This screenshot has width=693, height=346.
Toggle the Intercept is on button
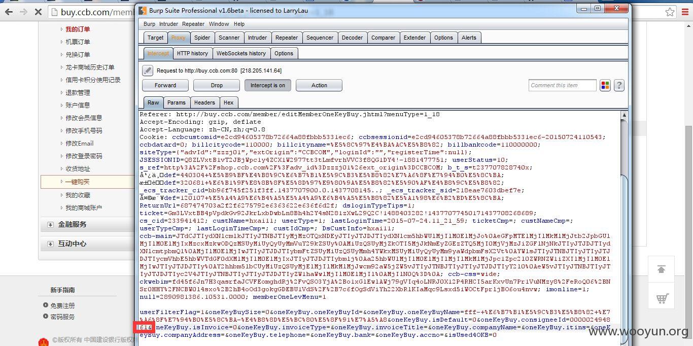point(268,85)
